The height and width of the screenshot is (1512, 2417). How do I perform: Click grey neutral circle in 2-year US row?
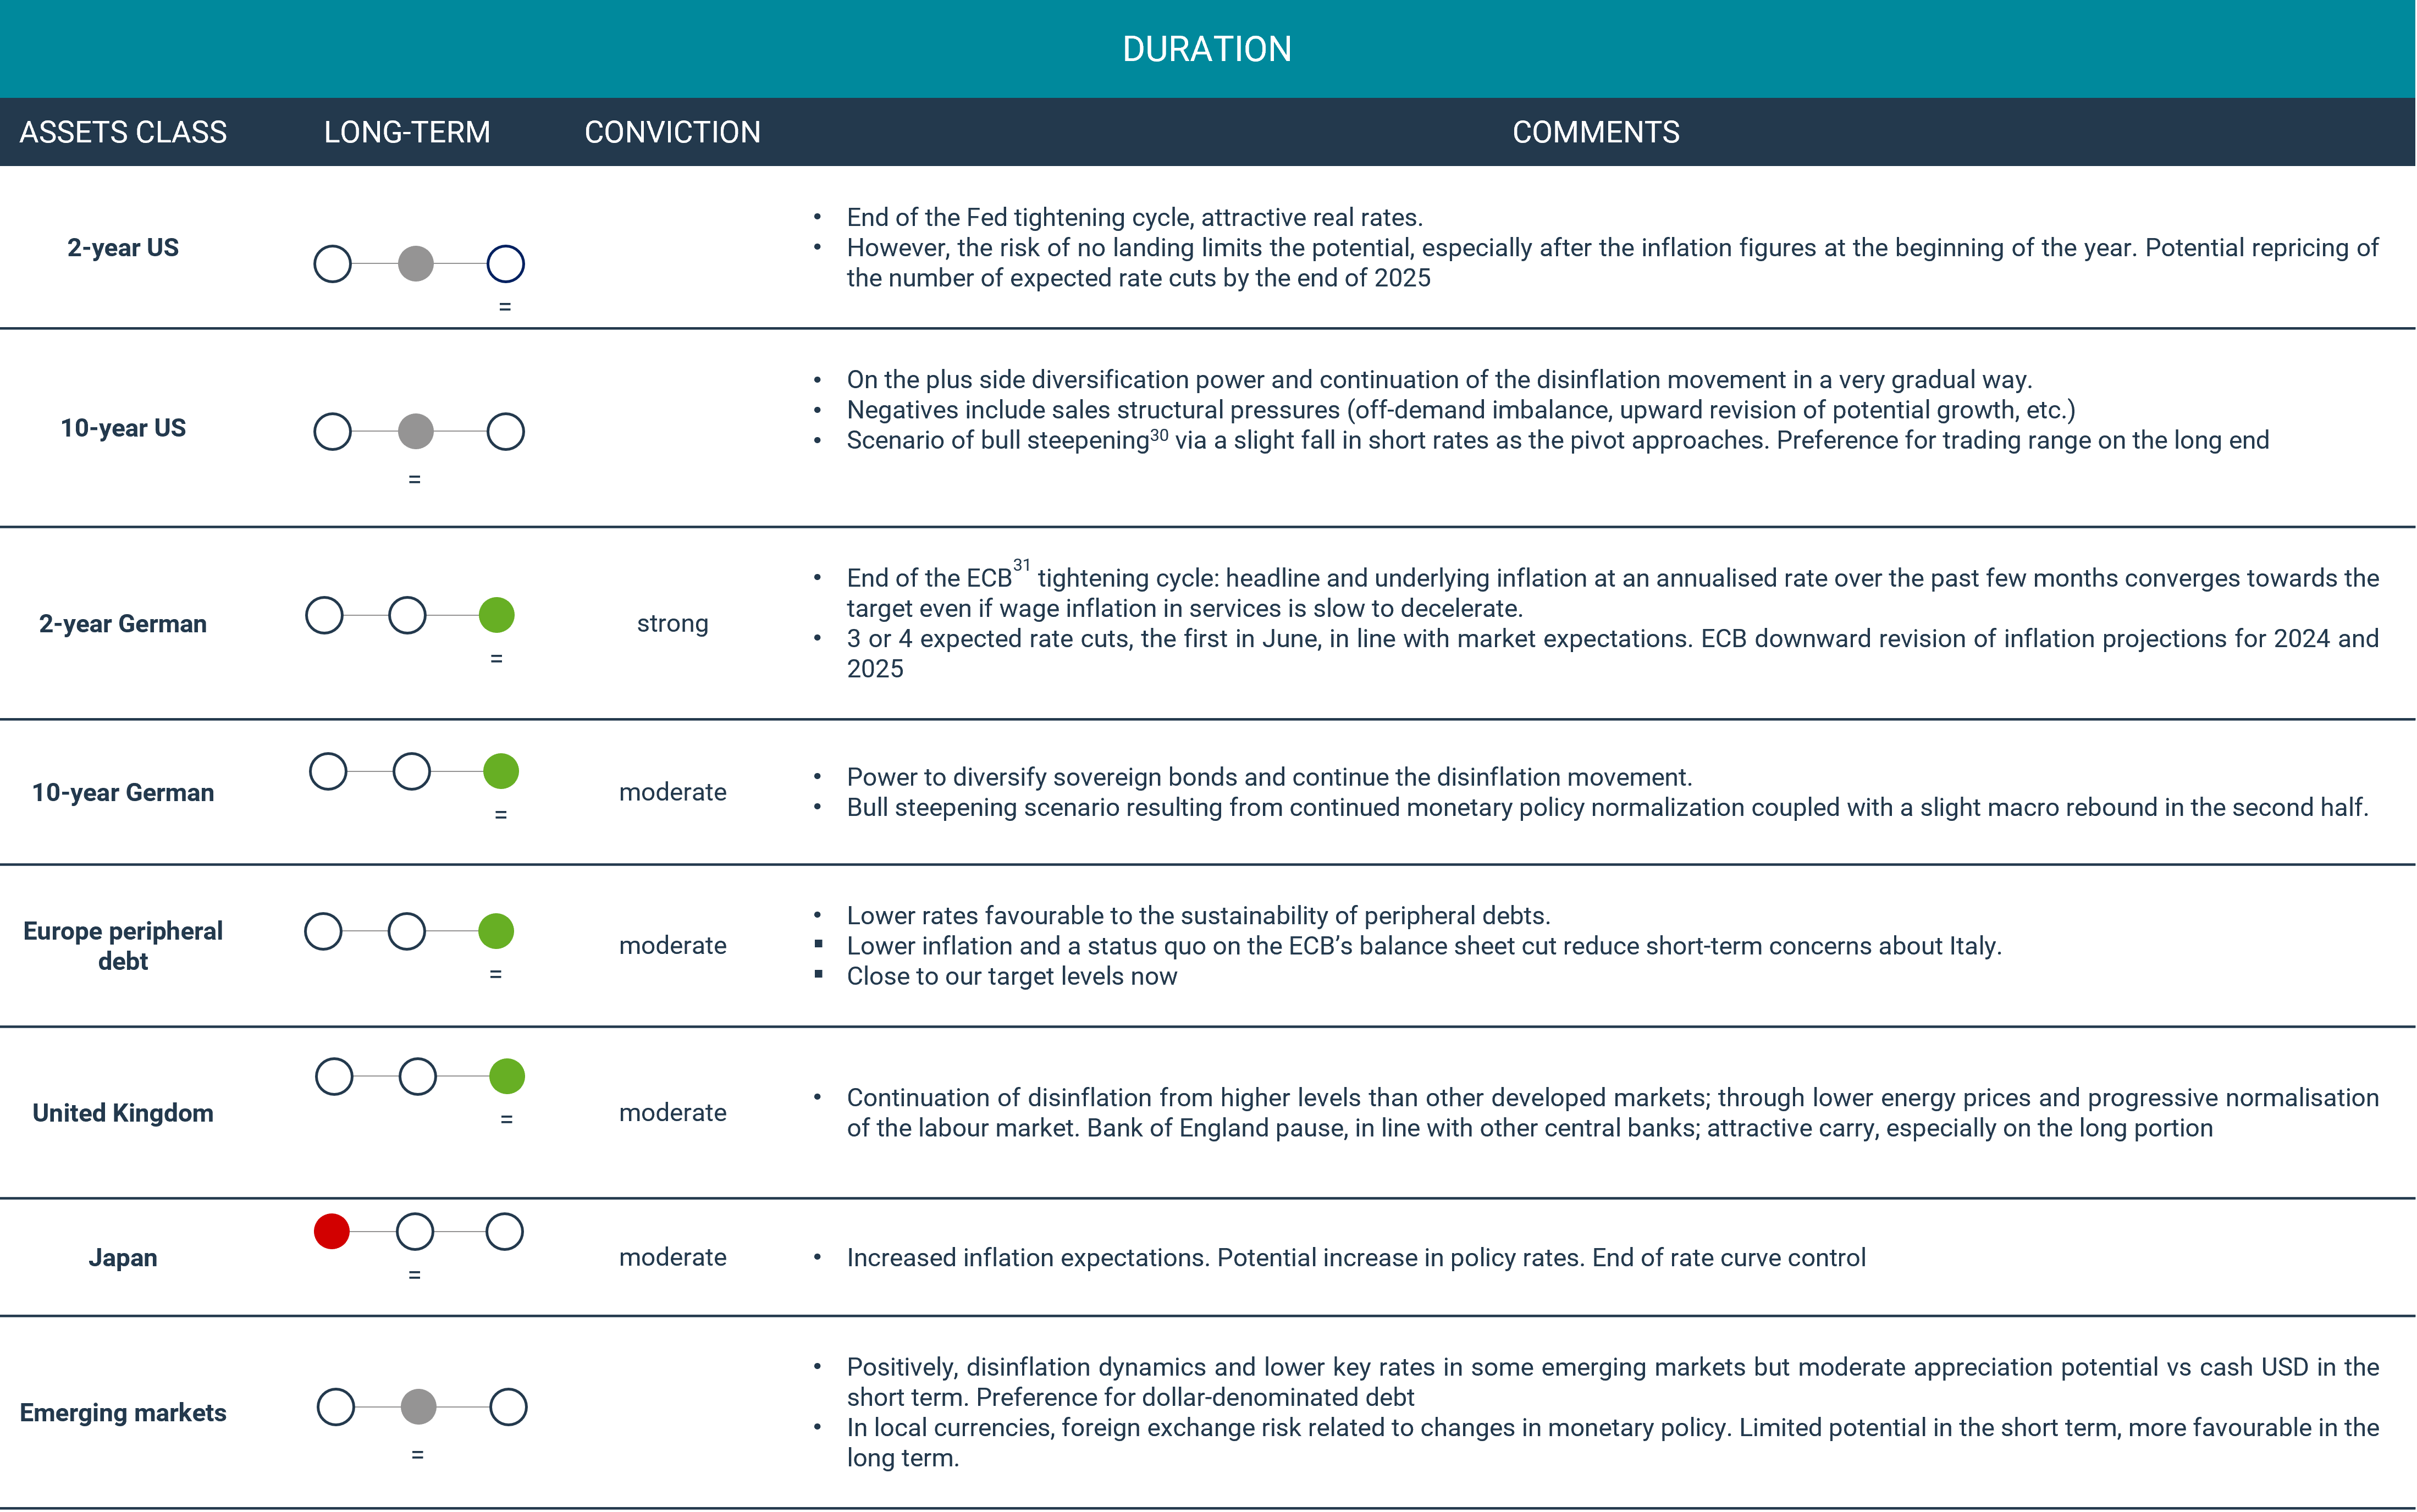416,264
